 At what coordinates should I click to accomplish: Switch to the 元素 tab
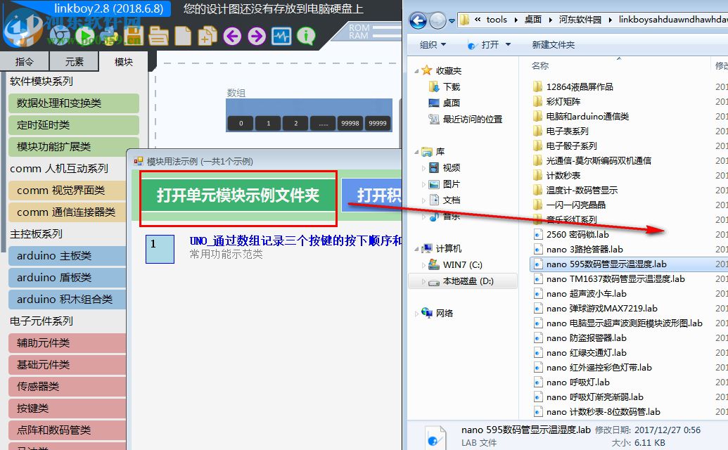pos(74,62)
